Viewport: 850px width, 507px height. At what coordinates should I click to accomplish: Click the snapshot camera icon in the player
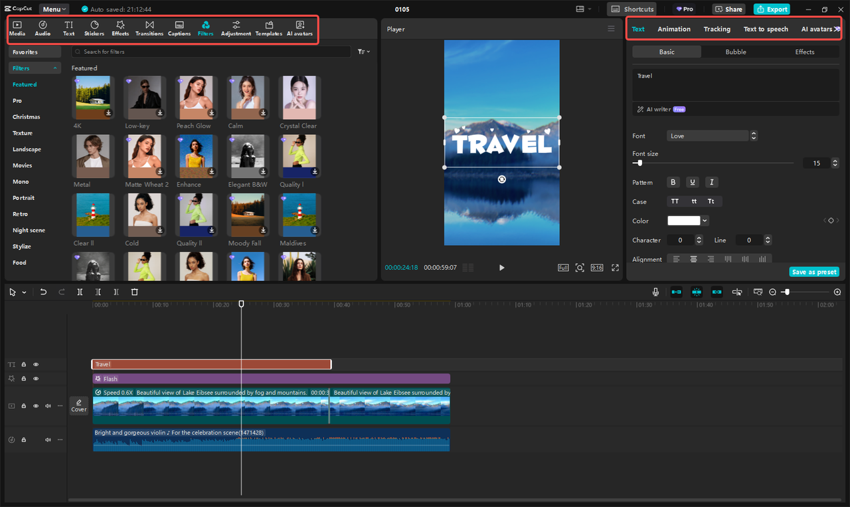(579, 267)
